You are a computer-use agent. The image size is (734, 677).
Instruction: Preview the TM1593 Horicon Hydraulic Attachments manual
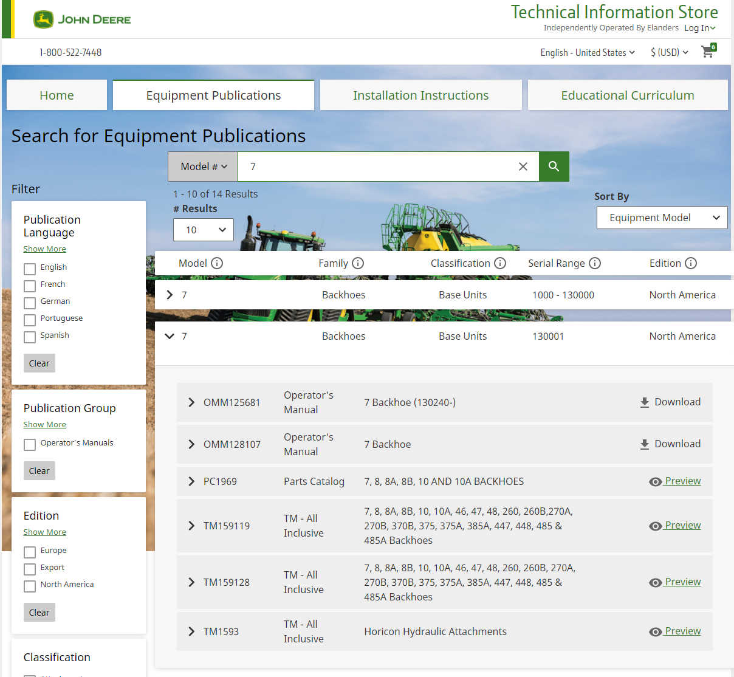click(675, 631)
